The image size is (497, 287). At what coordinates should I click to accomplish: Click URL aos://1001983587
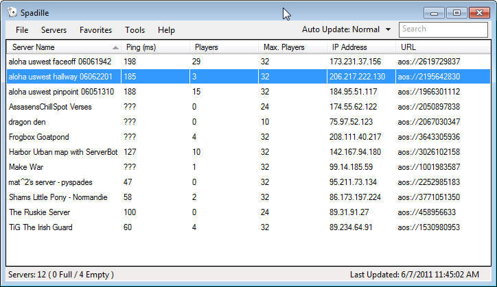[x=429, y=167]
